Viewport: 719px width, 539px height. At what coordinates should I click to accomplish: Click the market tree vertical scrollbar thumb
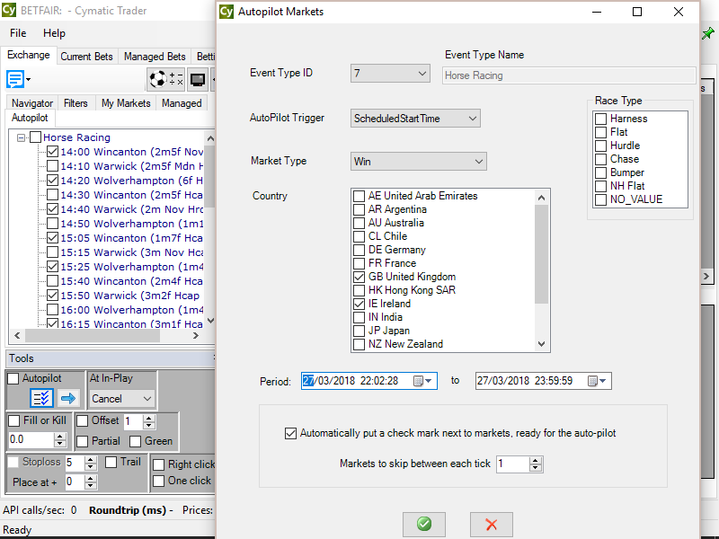209,176
